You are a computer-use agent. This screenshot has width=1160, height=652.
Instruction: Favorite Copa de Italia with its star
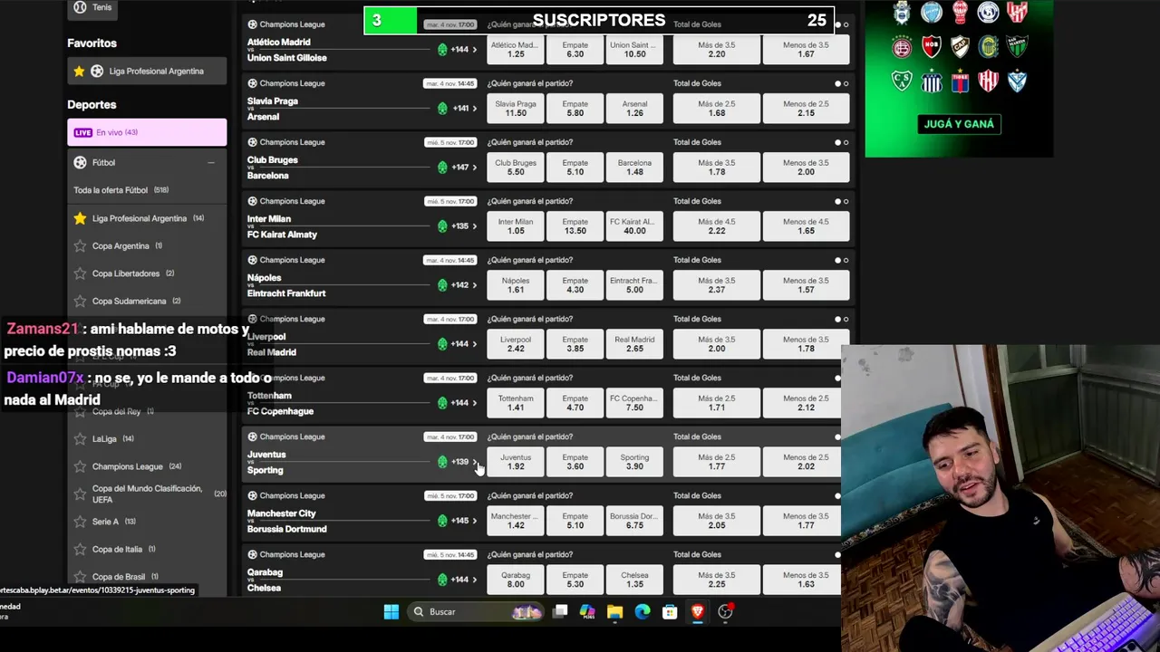click(80, 549)
